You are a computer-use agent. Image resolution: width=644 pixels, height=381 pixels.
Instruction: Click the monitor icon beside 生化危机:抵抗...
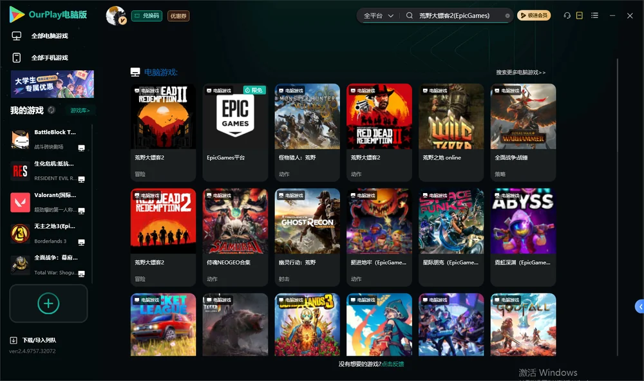pyautogui.click(x=81, y=180)
